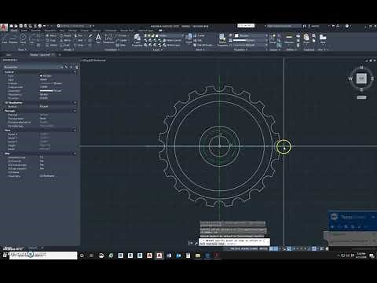
Task: Select the Dimension tool
Action: (x=108, y=39)
